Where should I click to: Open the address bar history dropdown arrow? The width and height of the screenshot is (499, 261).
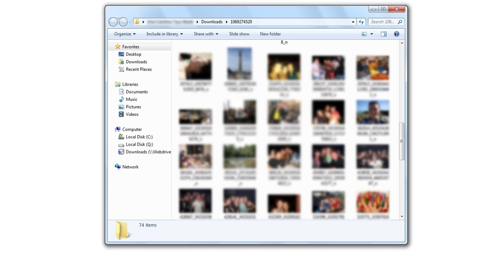(x=353, y=22)
